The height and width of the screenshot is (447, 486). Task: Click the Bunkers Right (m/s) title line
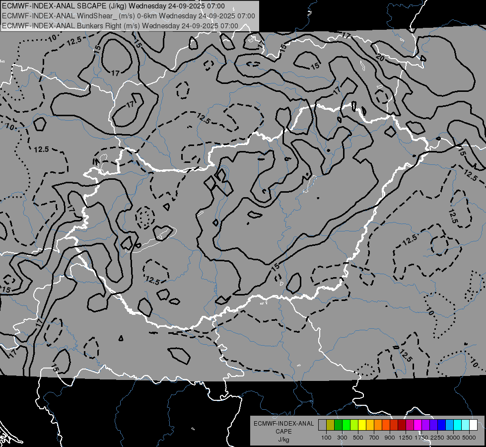(x=120, y=26)
